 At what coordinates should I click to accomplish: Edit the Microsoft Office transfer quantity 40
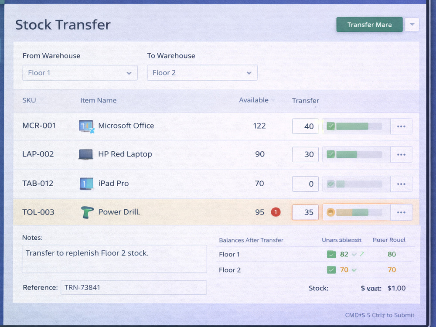click(305, 126)
